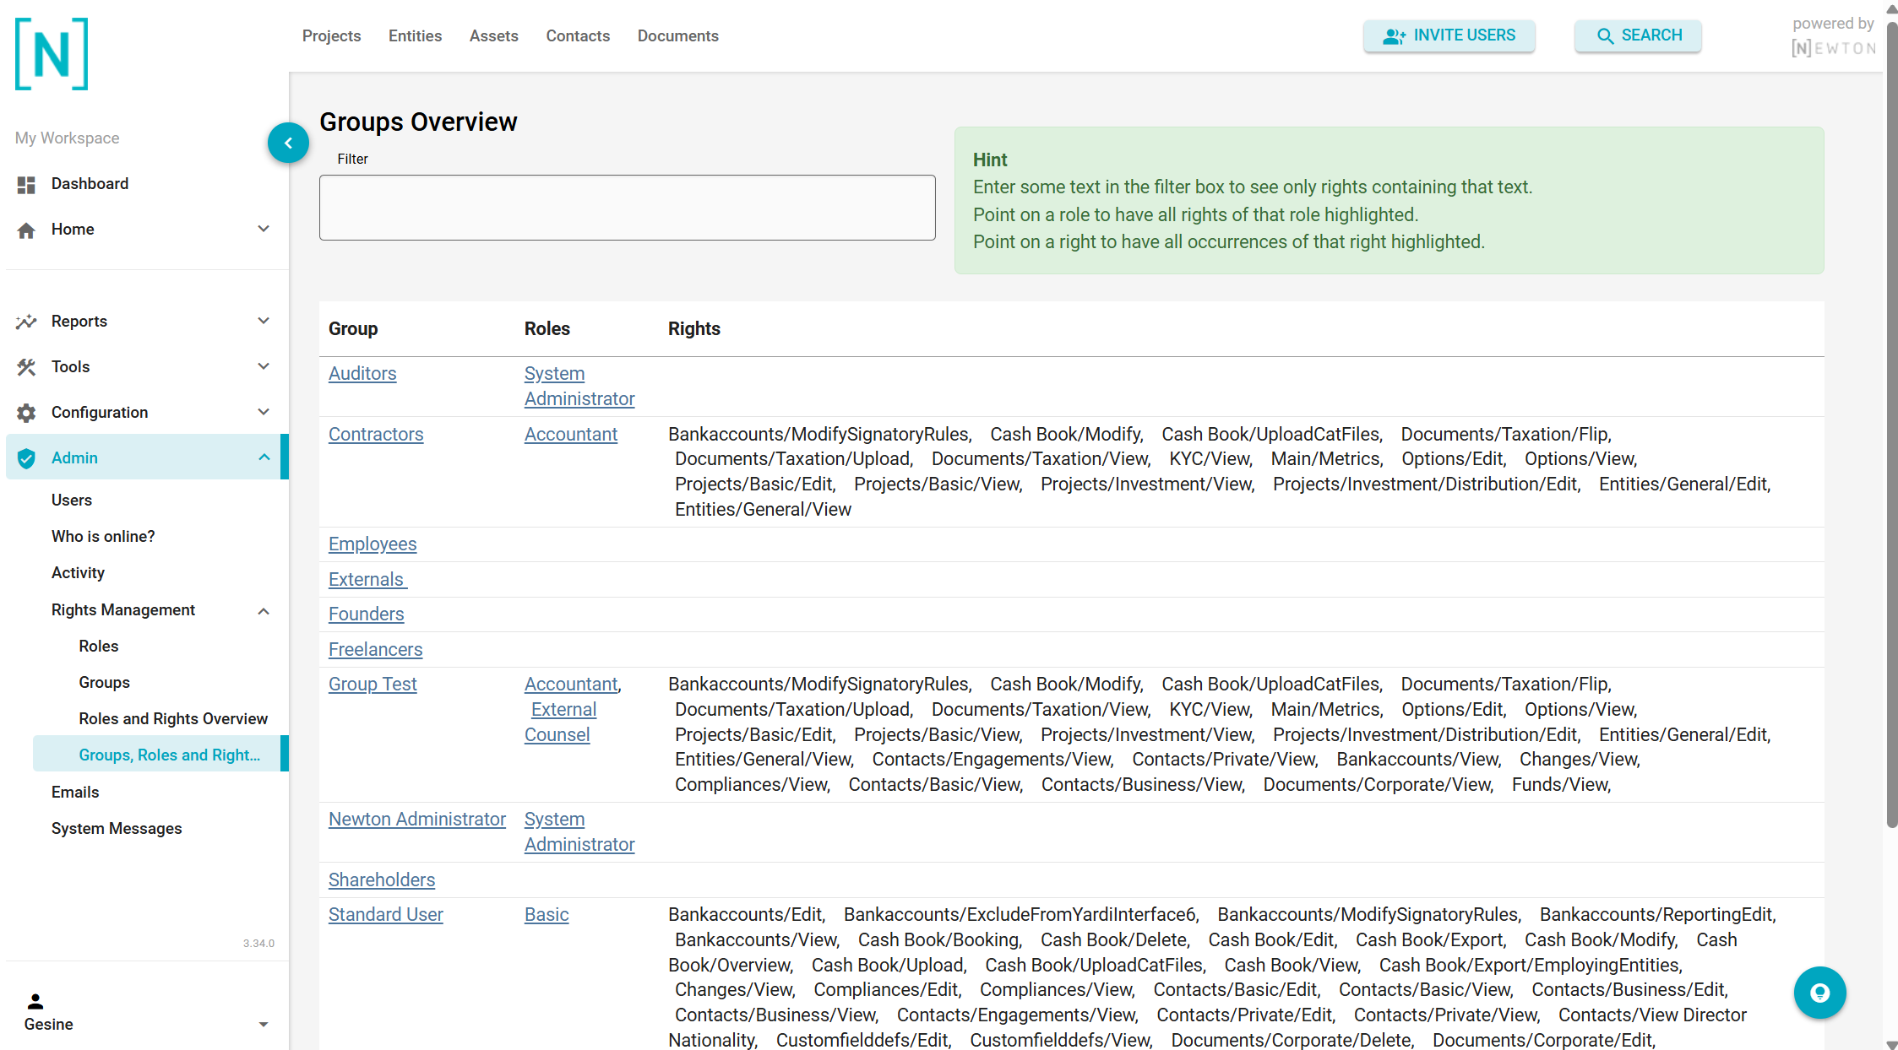This screenshot has width=1898, height=1050.
Task: Open the Newton Administrator group link
Action: [417, 819]
